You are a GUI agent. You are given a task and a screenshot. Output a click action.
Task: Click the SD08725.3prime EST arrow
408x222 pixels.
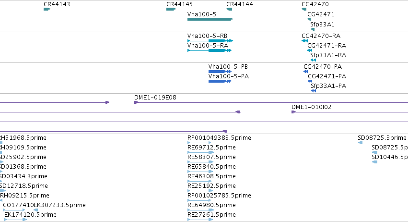coord(361,143)
